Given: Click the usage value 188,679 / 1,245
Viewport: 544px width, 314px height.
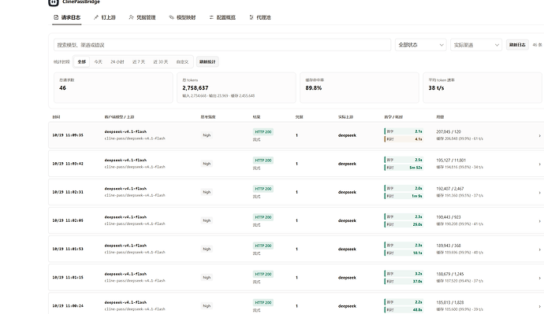Looking at the screenshot, I should tap(450, 274).
